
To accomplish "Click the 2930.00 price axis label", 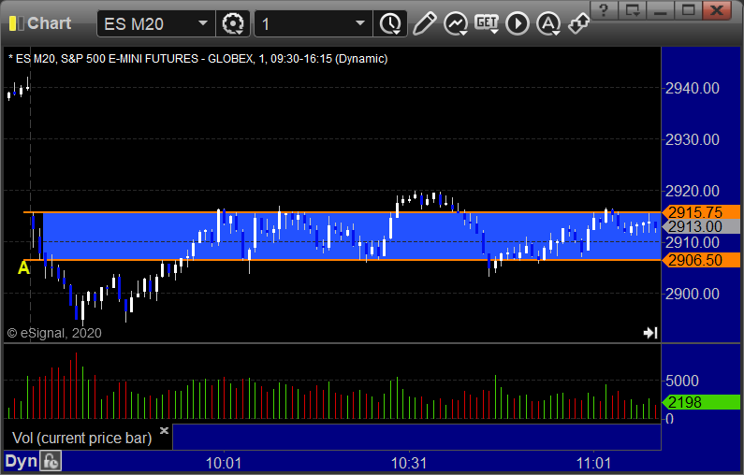I will [693, 139].
